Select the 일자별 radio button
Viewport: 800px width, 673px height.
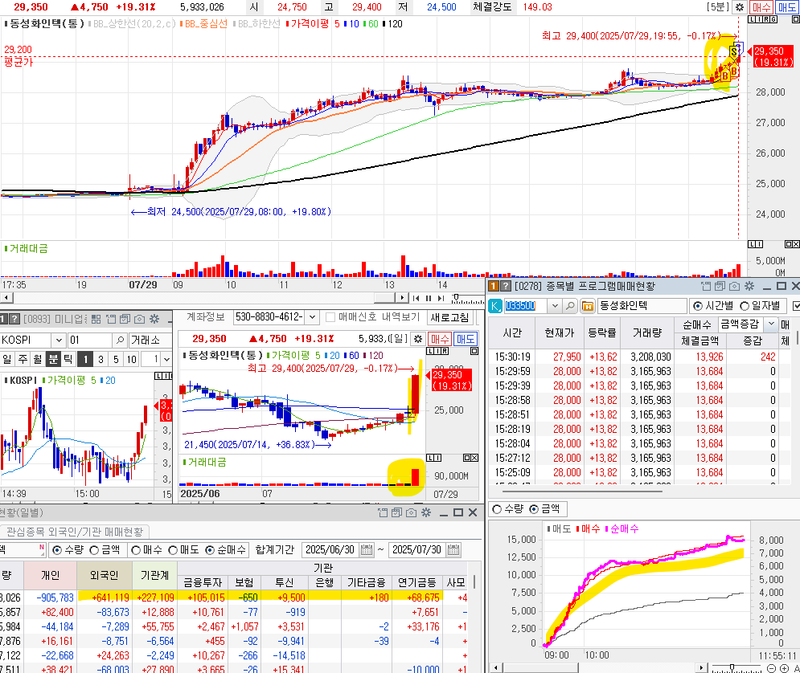745,306
